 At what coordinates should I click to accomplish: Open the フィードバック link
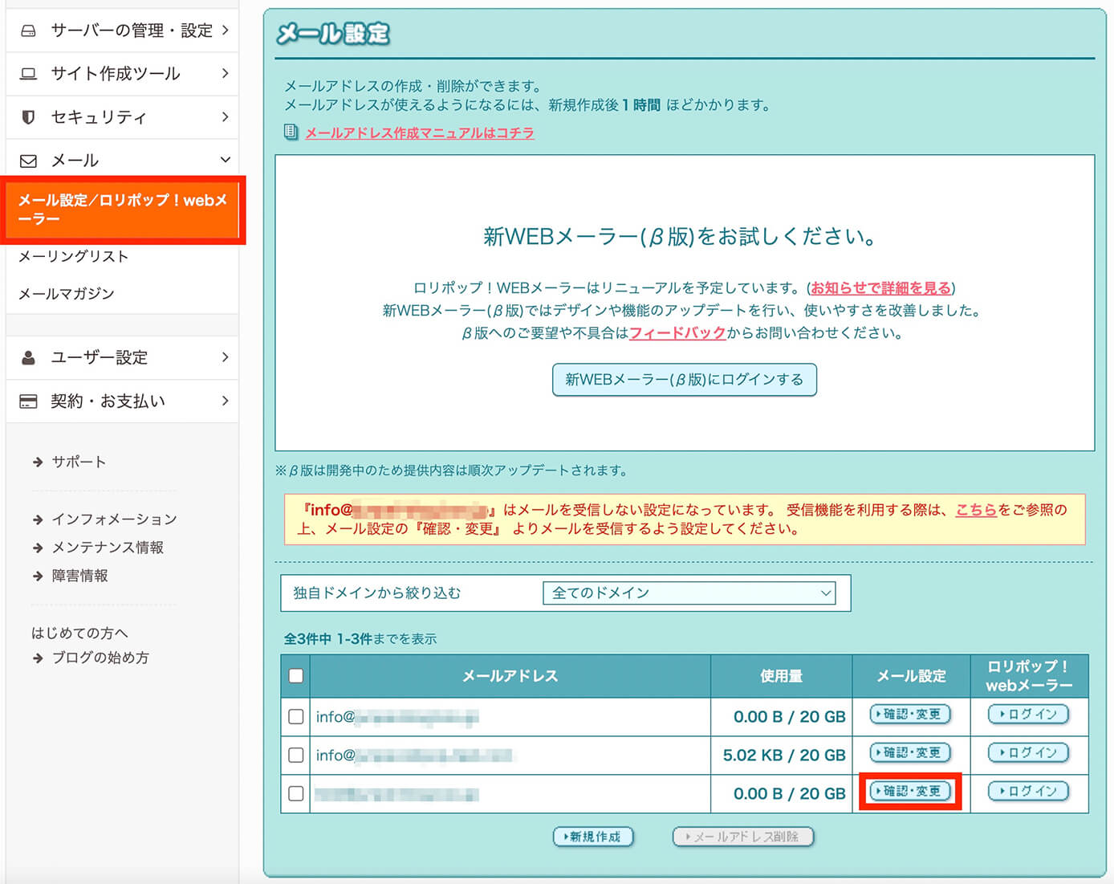click(677, 332)
